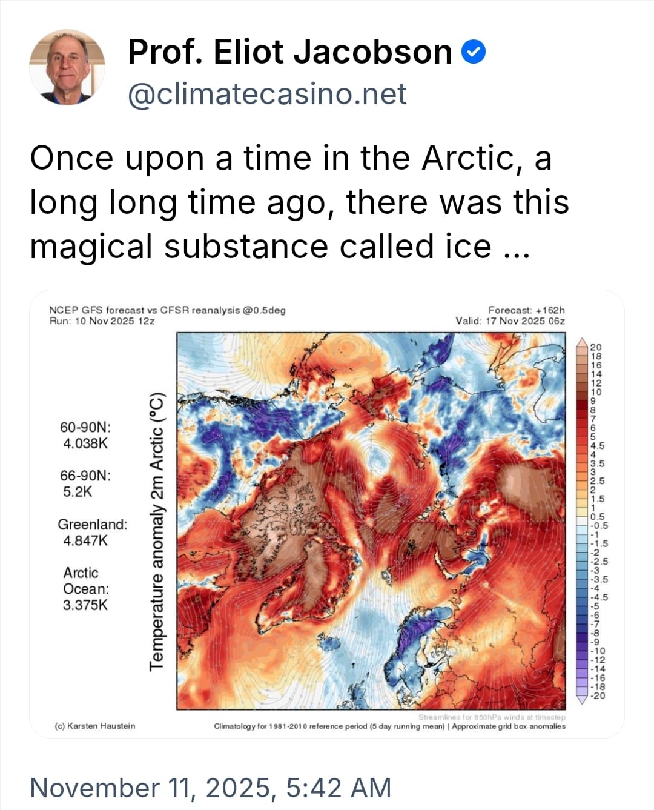Open the @climatecasino.net handle link
654x810 pixels.
point(267,94)
